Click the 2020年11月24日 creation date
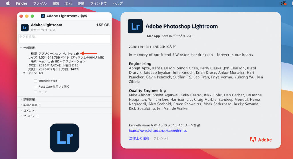 (x=58, y=65)
